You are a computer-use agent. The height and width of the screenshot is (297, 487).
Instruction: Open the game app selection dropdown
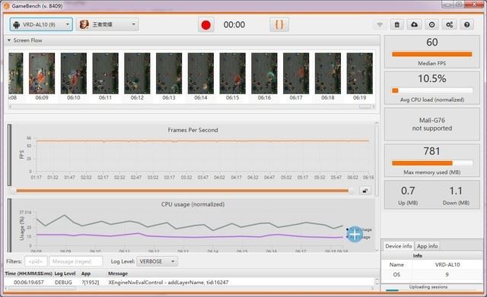point(107,24)
